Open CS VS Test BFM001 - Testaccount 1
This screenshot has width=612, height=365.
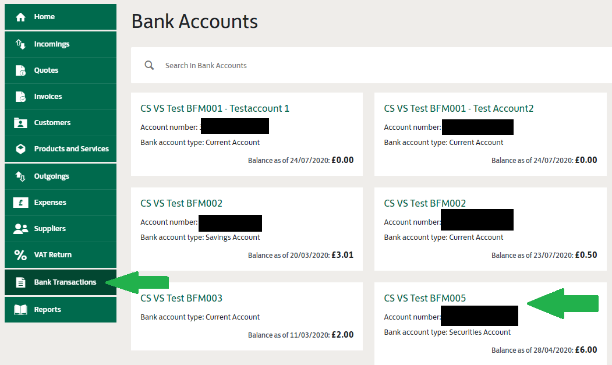pos(215,108)
